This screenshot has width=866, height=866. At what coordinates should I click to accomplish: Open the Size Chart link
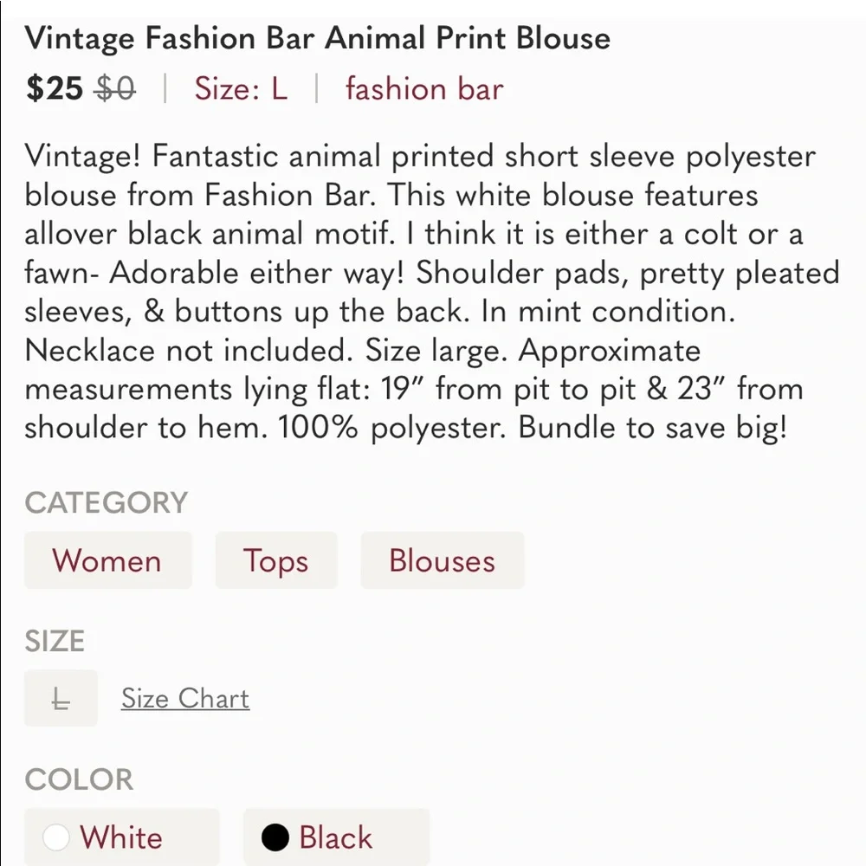pos(184,698)
